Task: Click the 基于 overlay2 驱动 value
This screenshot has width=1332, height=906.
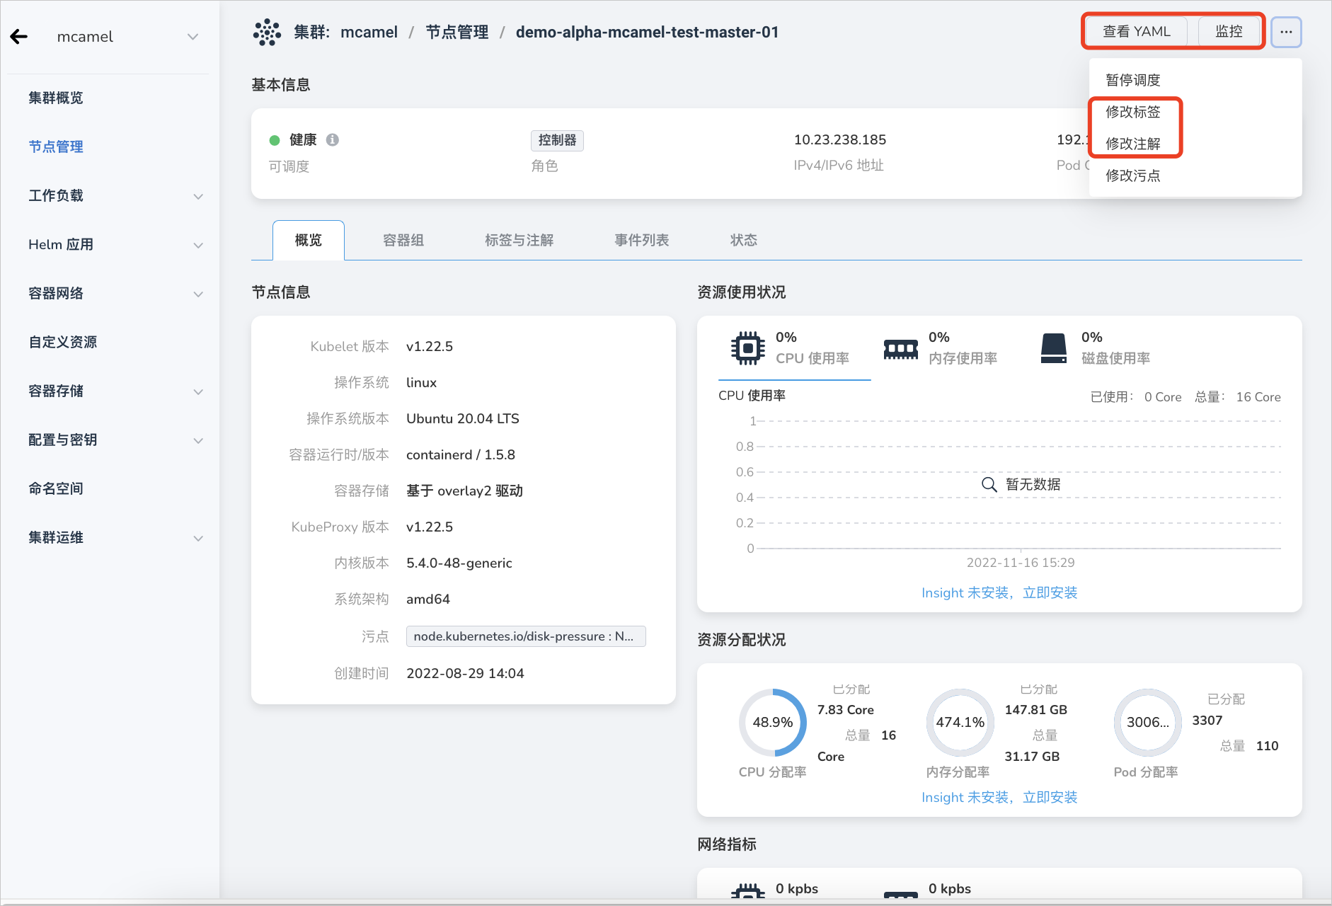Action: pos(464,491)
